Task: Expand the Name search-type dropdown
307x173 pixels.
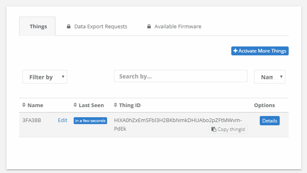Action: [270, 77]
